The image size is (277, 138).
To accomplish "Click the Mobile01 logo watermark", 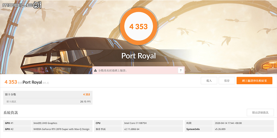I will pyautogui.click(x=22, y=5).
